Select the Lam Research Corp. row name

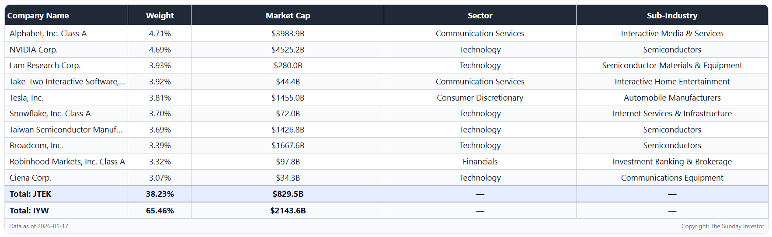pos(45,66)
